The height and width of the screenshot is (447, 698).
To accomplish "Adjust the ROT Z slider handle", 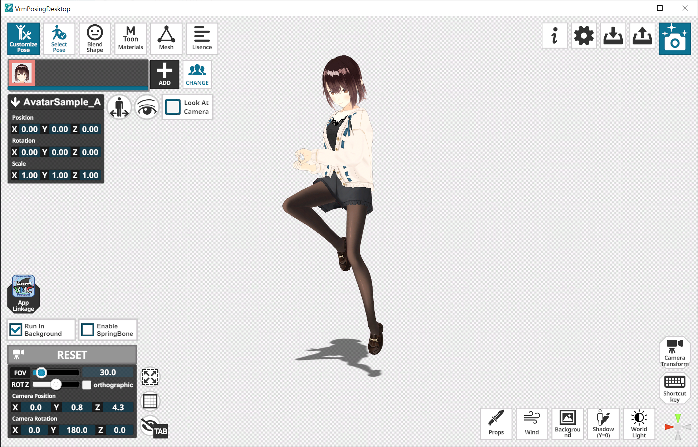I will pos(56,384).
